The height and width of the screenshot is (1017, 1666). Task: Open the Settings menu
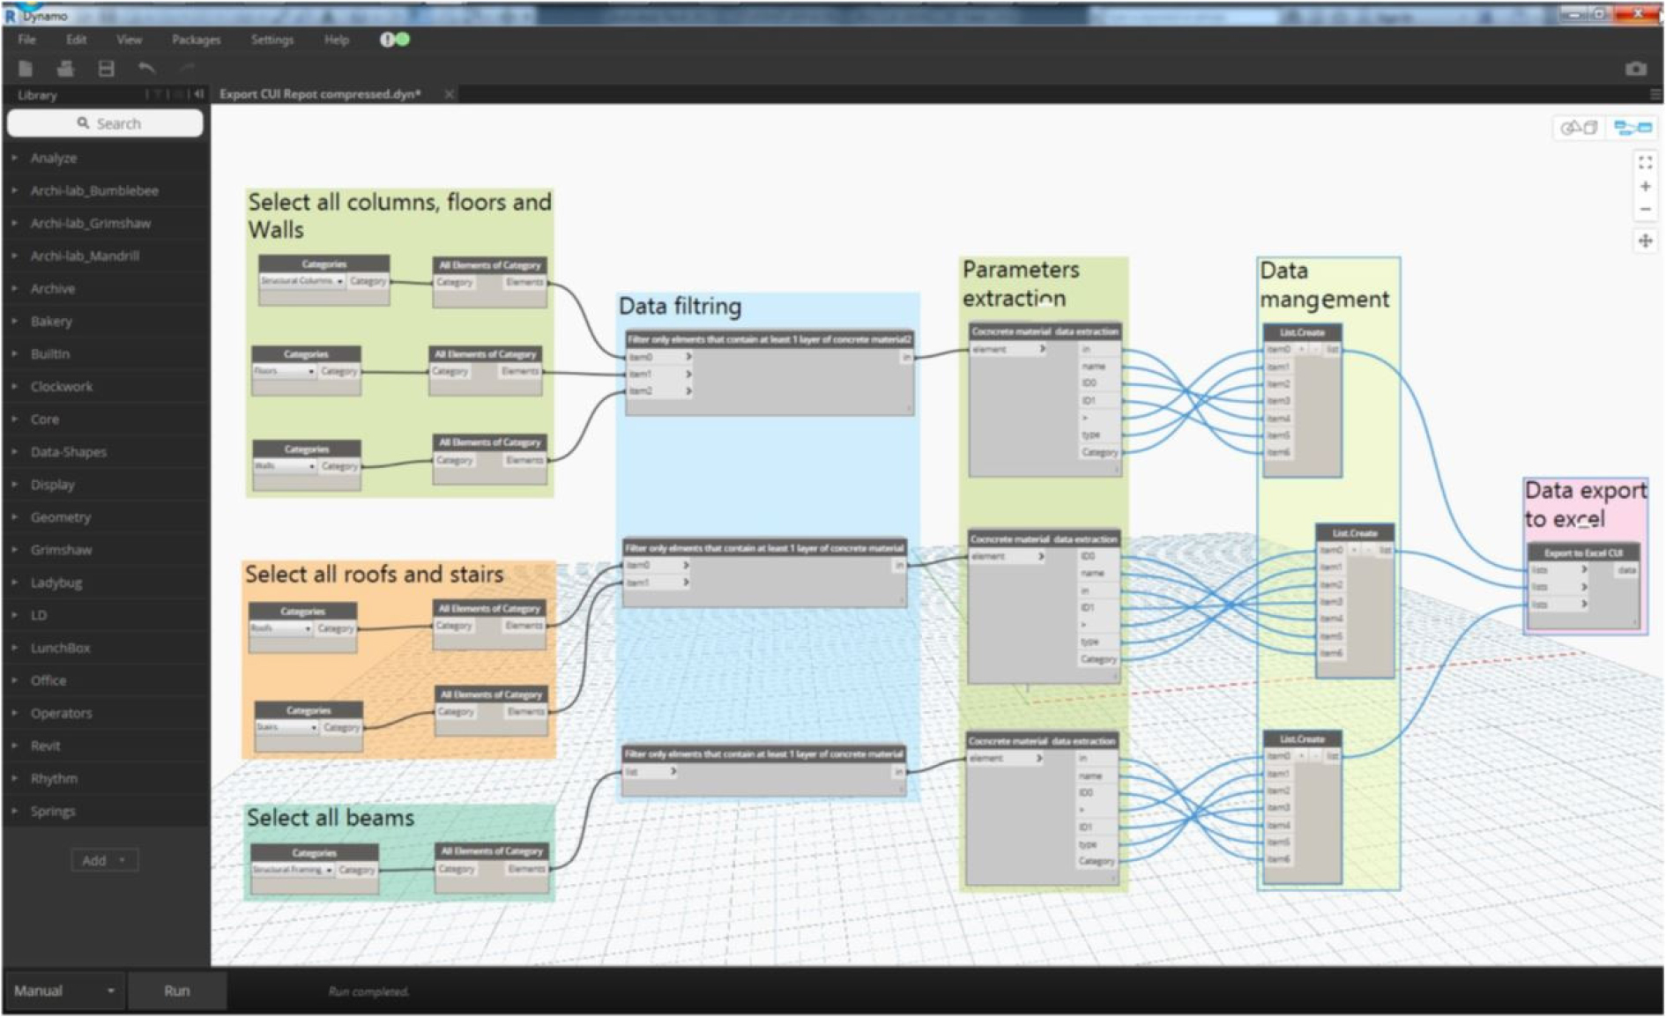271,40
